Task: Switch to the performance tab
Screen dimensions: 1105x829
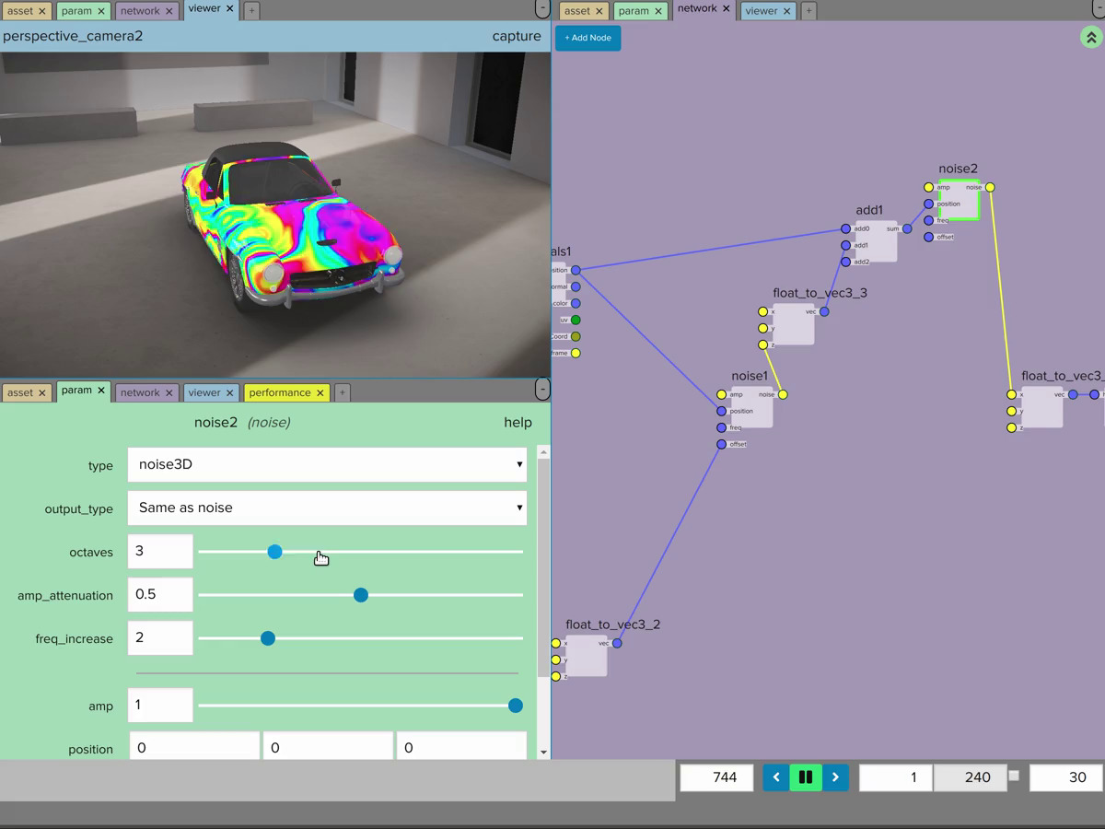Action: (x=280, y=392)
